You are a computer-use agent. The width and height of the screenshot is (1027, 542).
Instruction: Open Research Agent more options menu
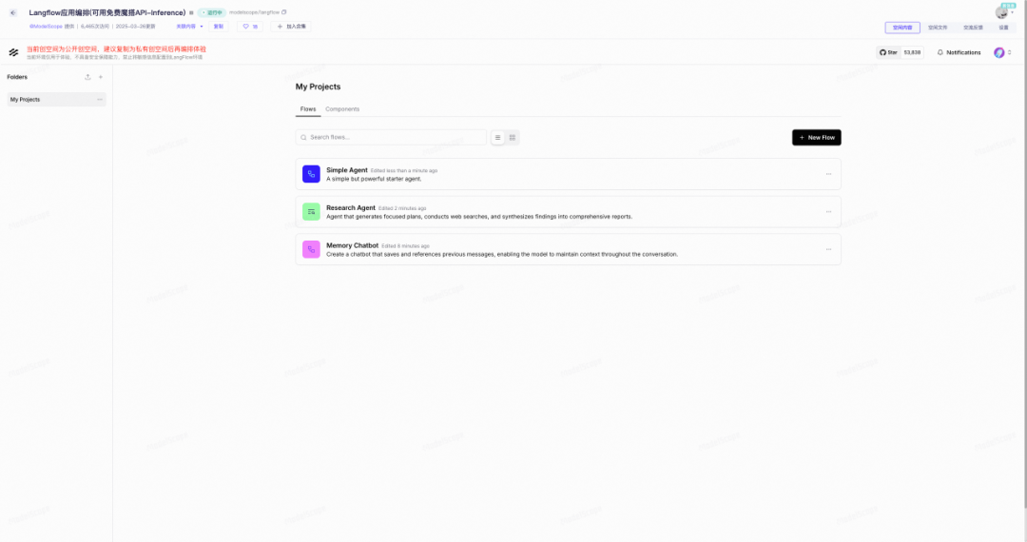828,212
